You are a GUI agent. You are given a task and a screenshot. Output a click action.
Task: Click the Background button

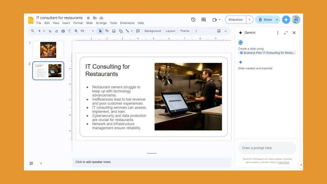point(153,31)
